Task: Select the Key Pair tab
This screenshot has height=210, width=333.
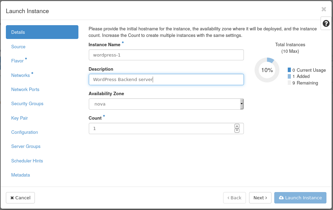Action: point(19,118)
